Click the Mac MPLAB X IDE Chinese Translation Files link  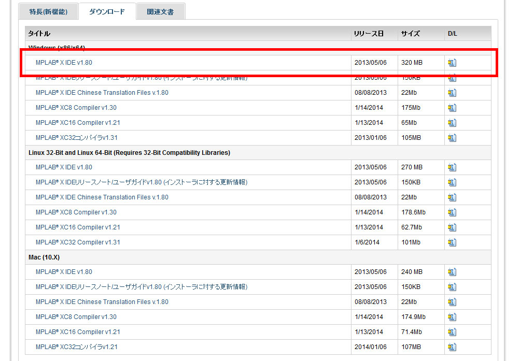pyautogui.click(x=102, y=302)
